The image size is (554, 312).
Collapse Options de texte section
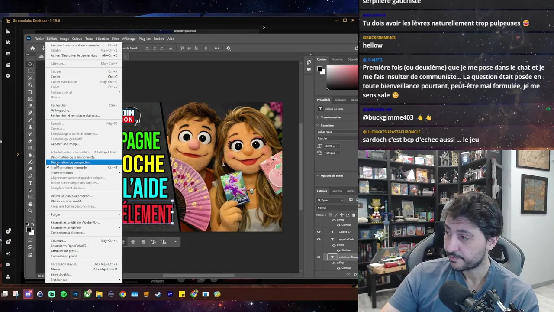[318, 176]
